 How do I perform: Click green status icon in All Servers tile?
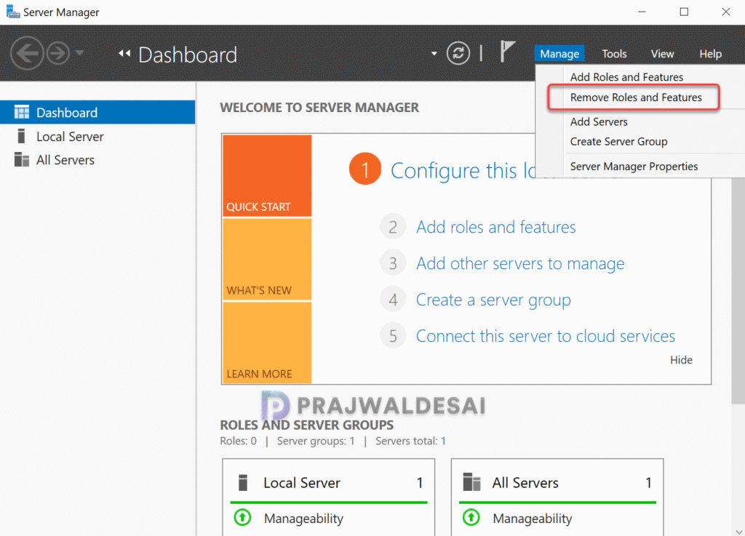coord(471,518)
